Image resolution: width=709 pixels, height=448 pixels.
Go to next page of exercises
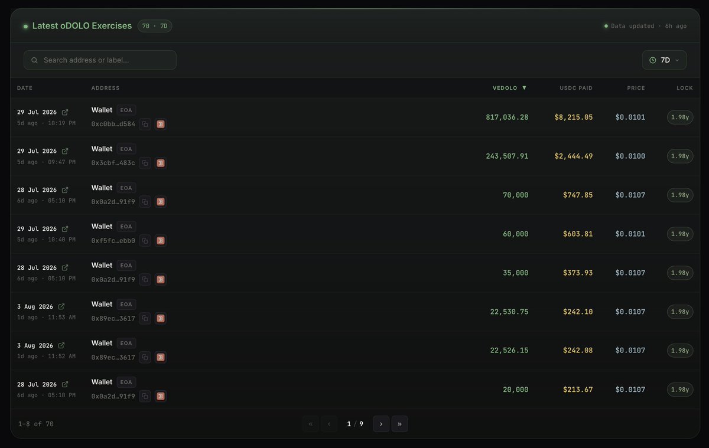pyautogui.click(x=381, y=424)
